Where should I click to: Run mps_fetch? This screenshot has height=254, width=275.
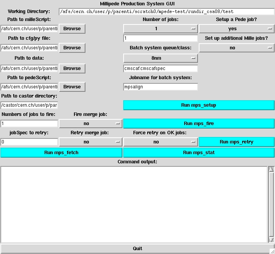point(61,153)
